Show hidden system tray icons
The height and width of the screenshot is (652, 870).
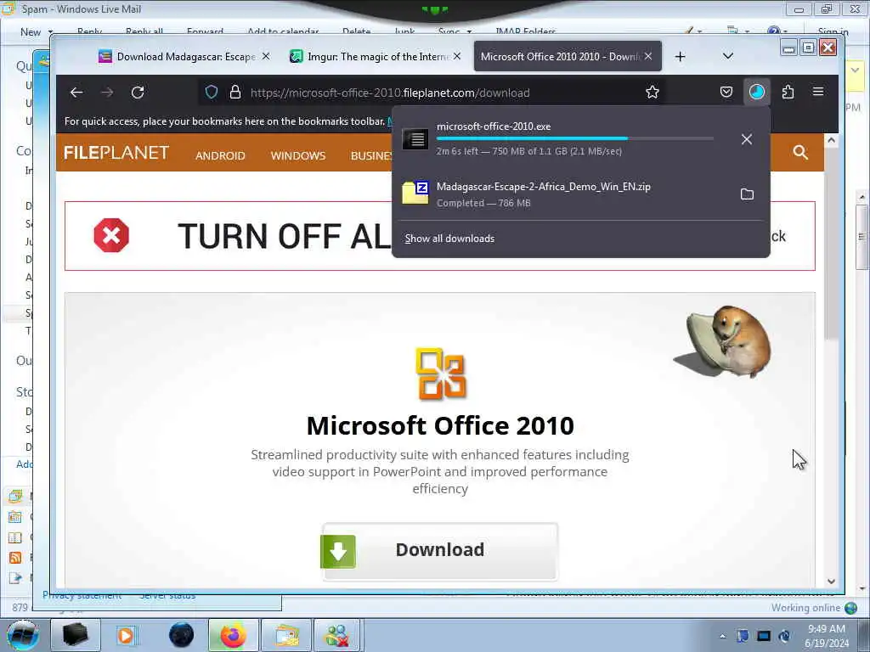(x=722, y=636)
